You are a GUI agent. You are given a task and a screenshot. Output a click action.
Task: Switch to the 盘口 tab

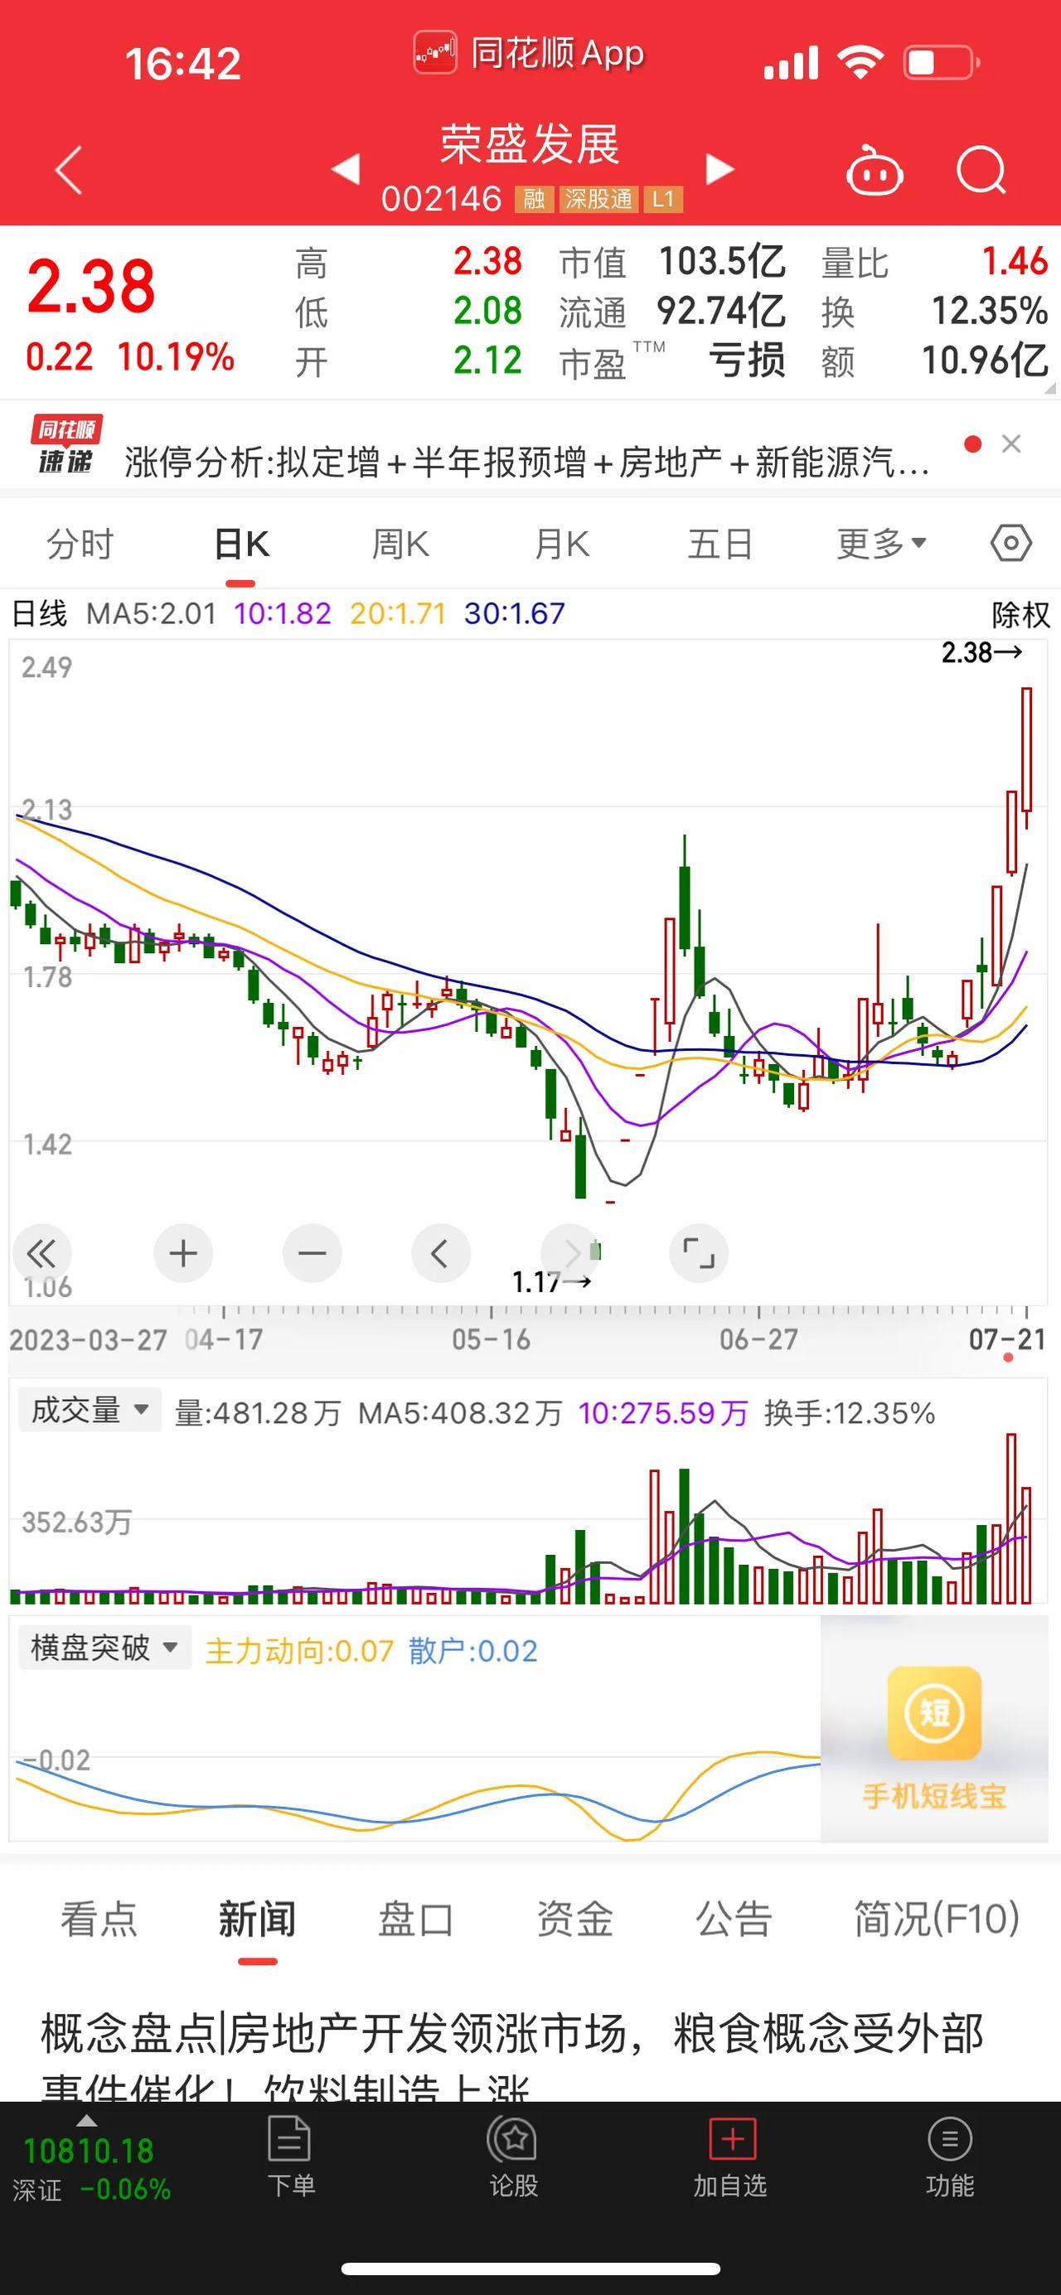416,1918
